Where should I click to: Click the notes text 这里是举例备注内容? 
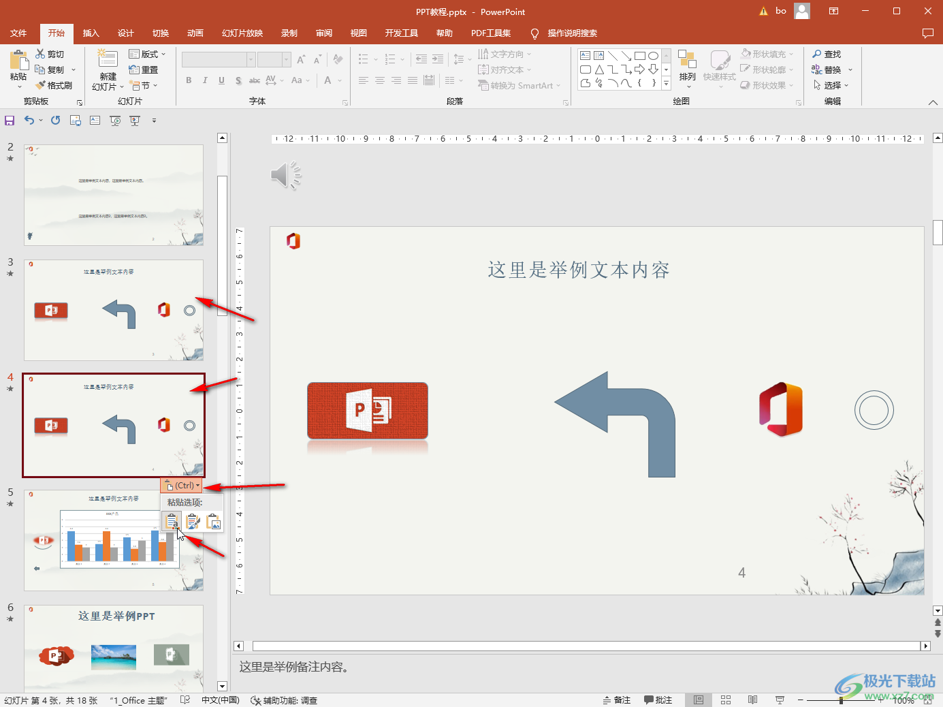[x=295, y=667]
